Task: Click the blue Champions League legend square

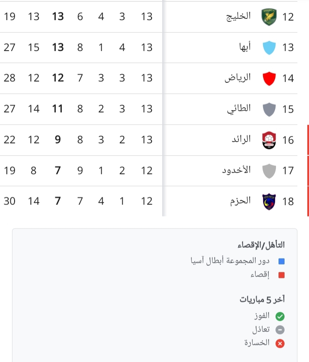Action: [282, 261]
